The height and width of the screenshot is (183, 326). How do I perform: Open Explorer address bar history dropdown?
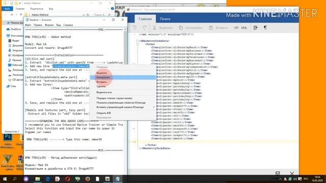pyautogui.click(x=84, y=15)
